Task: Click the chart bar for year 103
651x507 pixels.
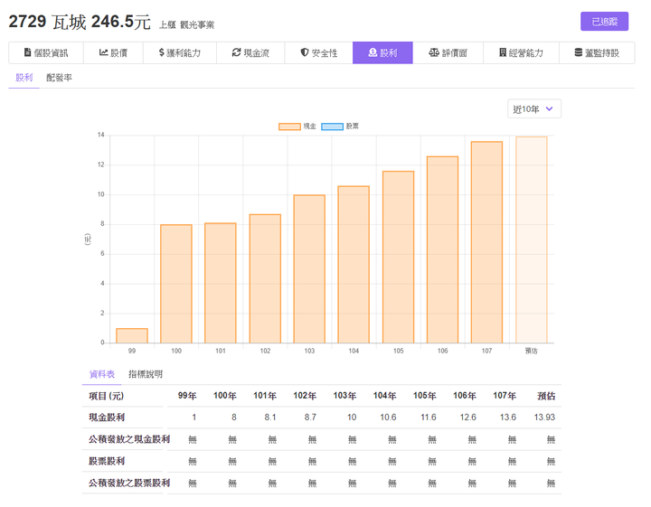Action: coord(309,268)
